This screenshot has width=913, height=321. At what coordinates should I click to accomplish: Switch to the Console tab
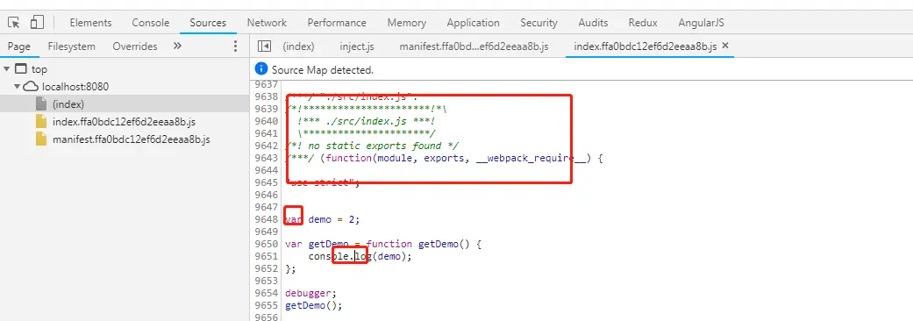tap(150, 23)
